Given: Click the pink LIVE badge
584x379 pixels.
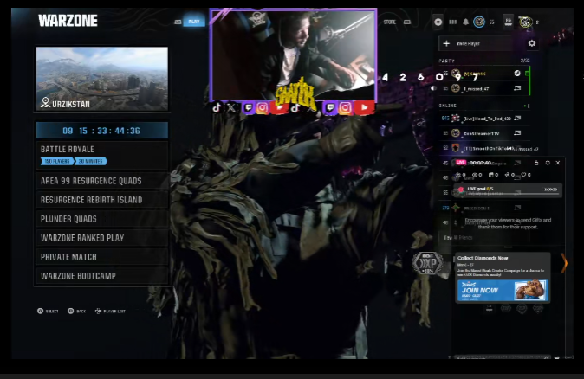Looking at the screenshot, I should [x=461, y=163].
